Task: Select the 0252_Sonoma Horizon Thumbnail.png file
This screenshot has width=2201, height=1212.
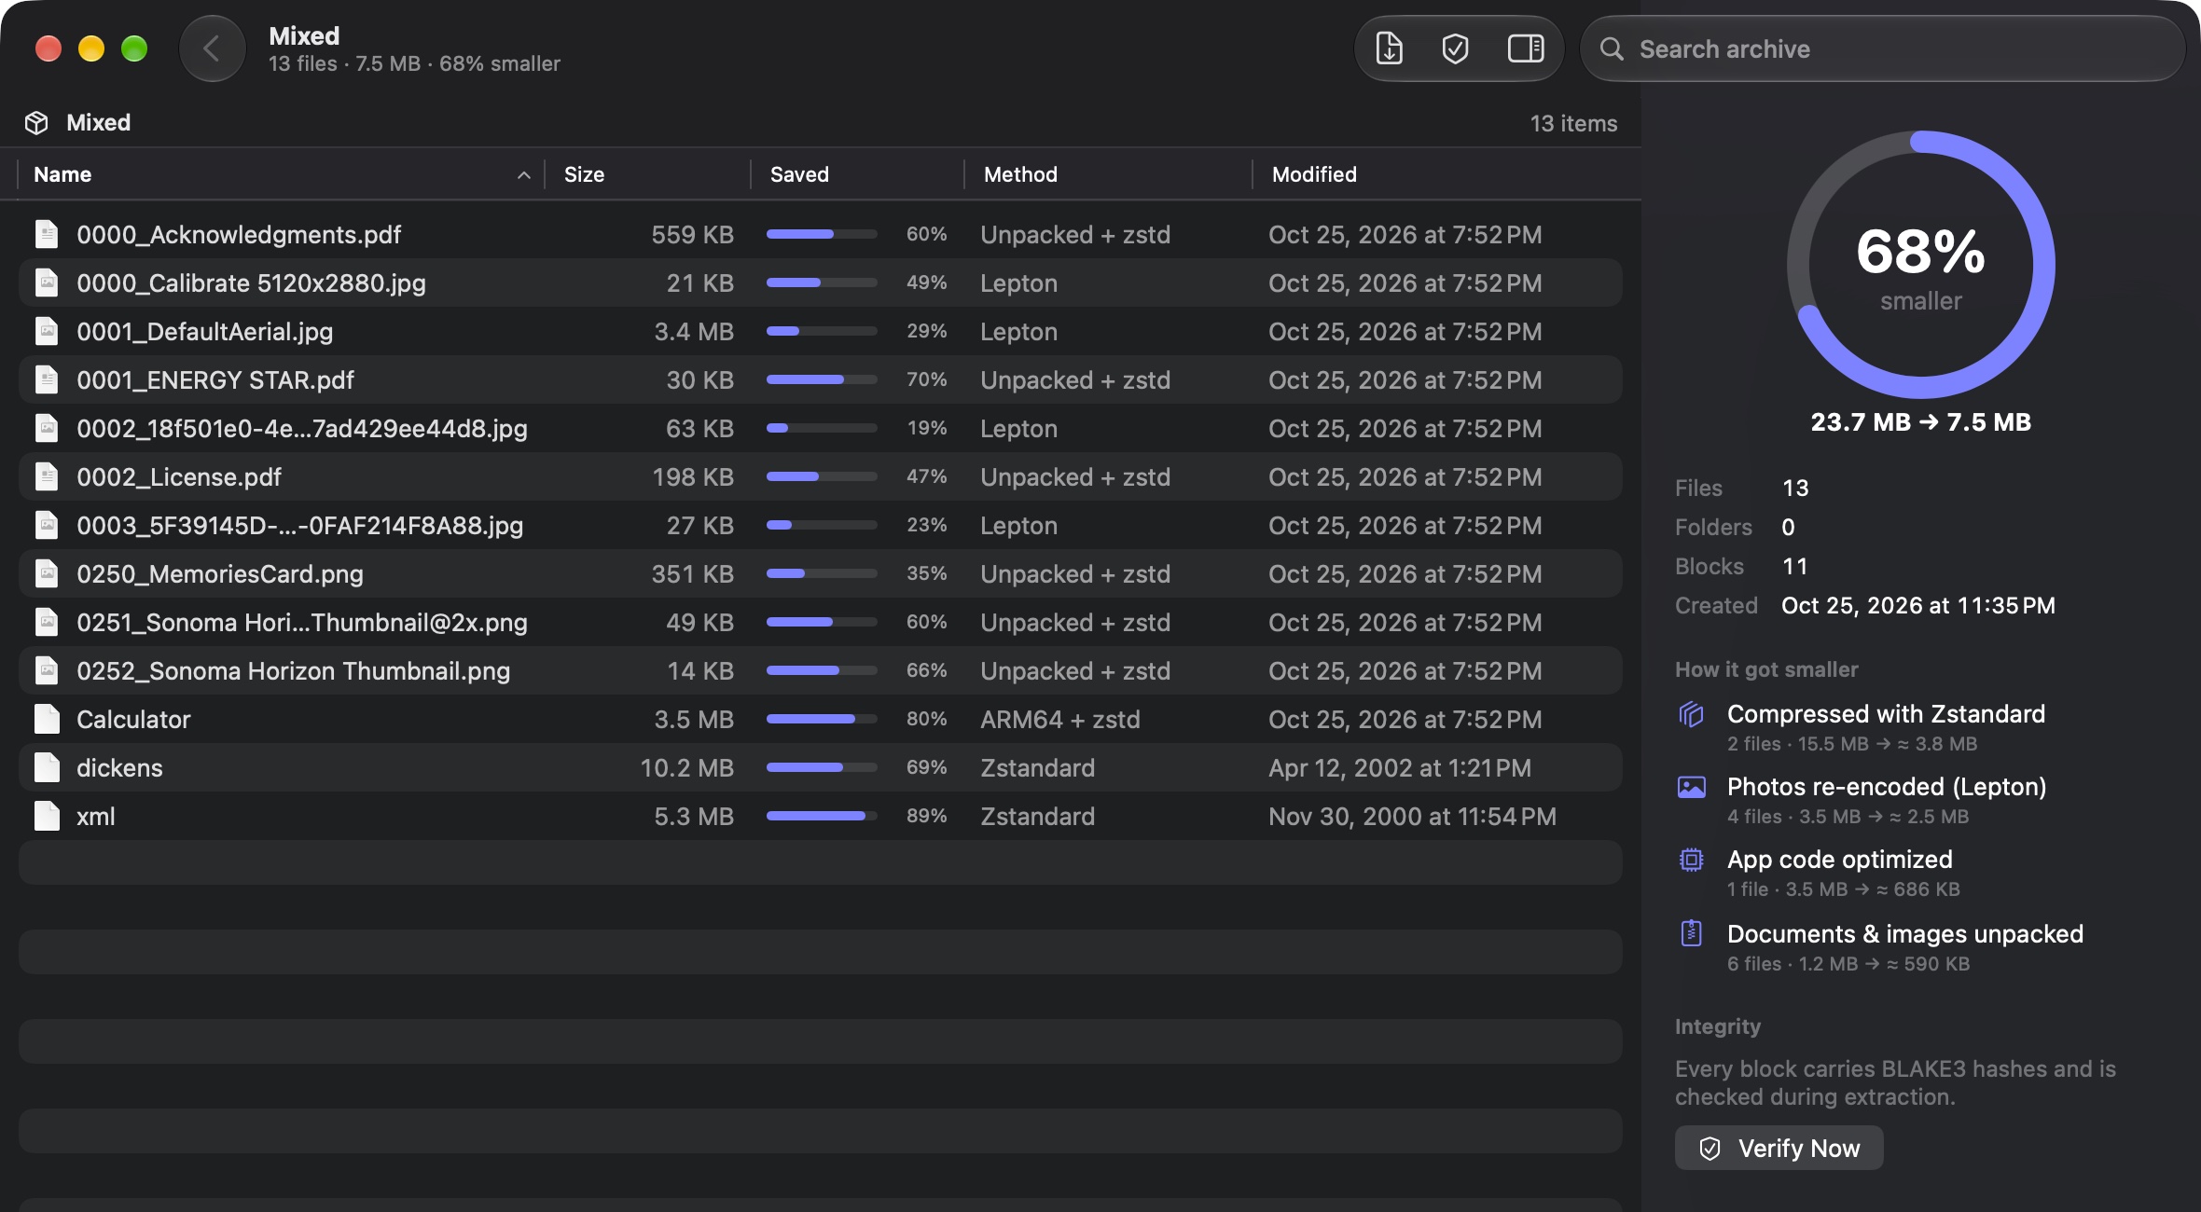Action: 293,670
